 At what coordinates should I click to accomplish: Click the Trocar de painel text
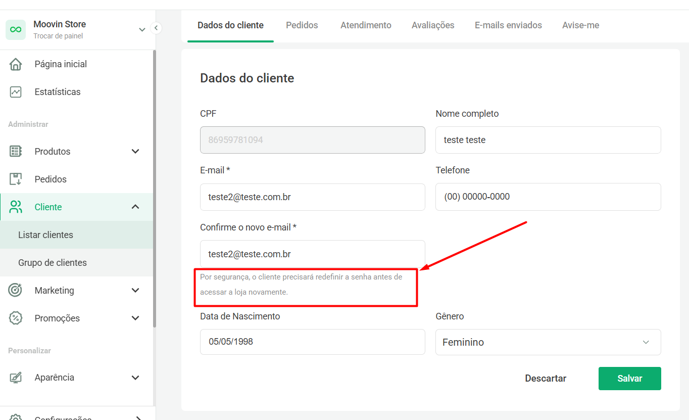[58, 36]
